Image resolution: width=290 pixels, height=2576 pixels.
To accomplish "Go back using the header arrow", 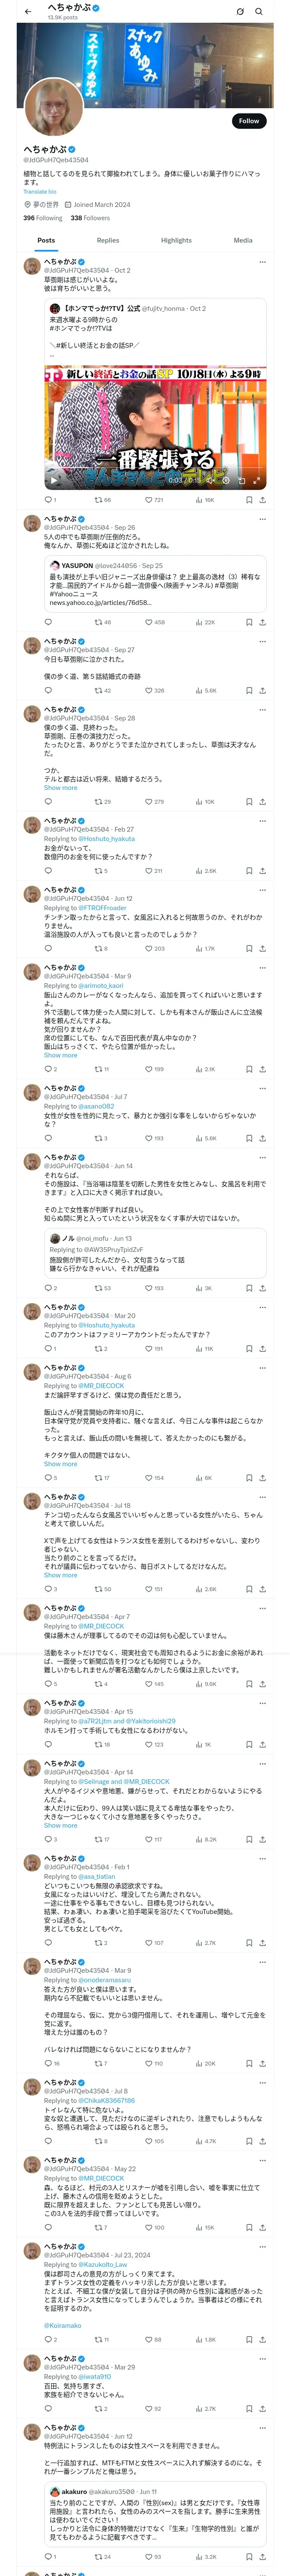I will click(28, 12).
